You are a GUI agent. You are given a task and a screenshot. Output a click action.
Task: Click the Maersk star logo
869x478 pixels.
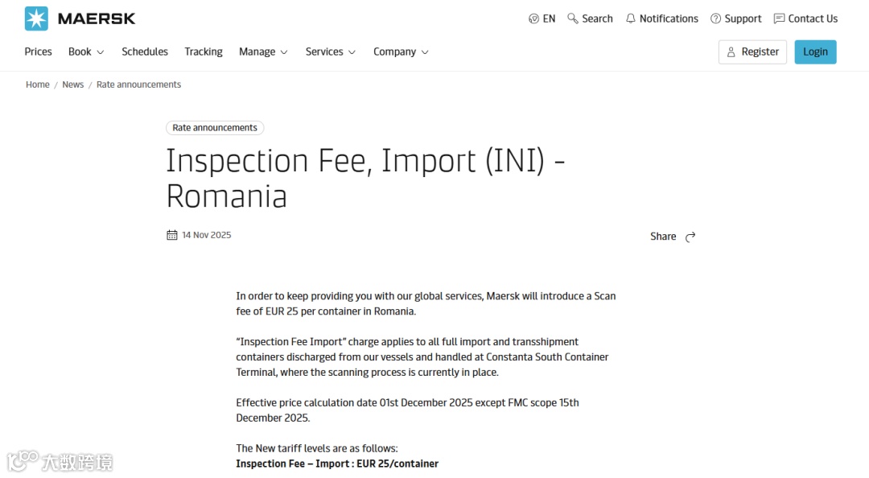[x=36, y=19]
